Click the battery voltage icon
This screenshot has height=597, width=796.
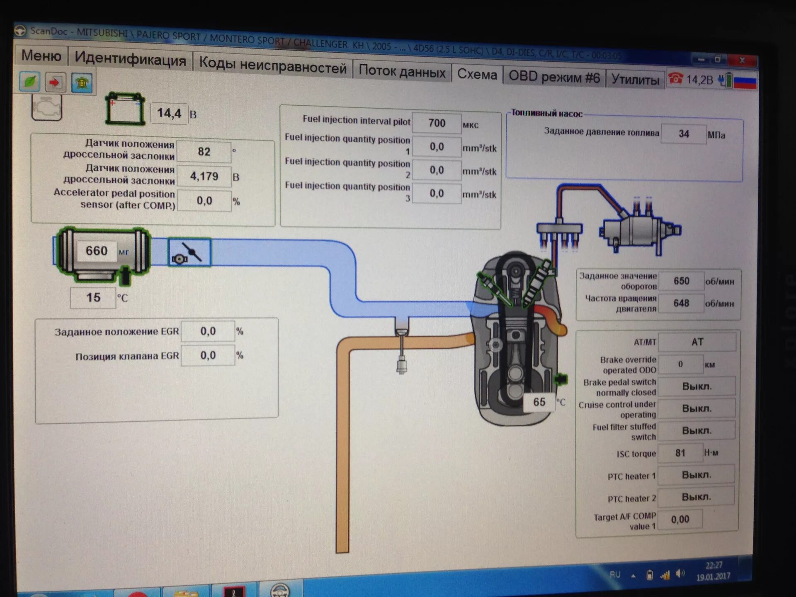125,109
